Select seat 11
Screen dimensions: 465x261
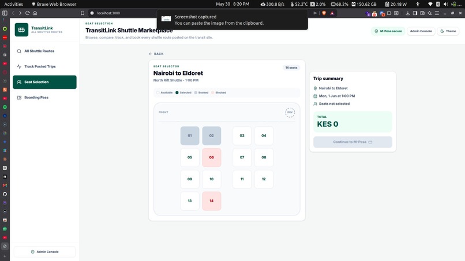[242, 179]
